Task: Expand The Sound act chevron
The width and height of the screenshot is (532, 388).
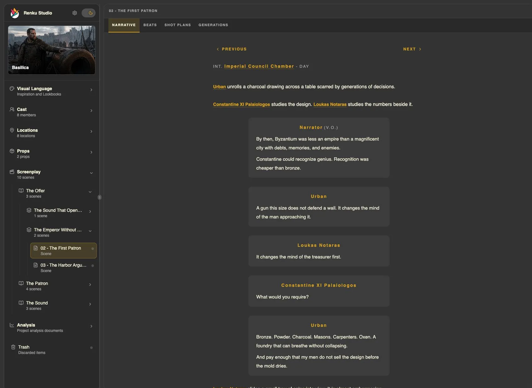Action: tap(90, 304)
